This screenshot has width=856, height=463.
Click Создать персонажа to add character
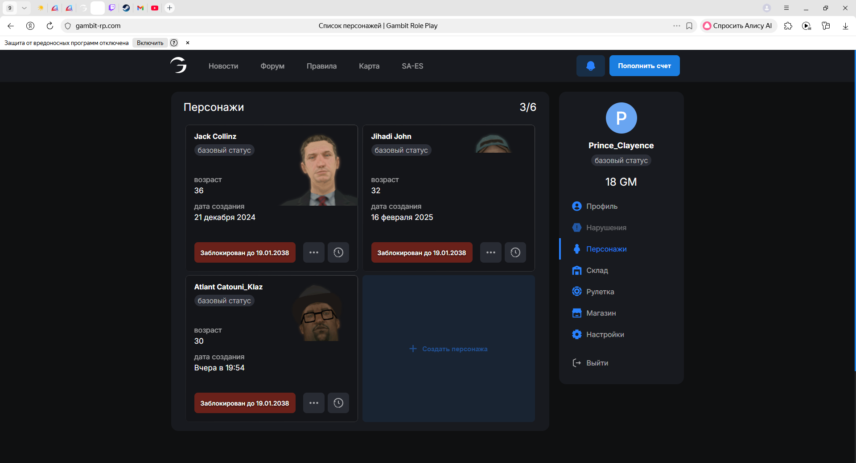pyautogui.click(x=449, y=349)
